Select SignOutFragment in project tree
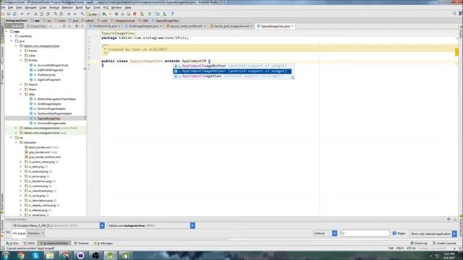 click(48, 79)
